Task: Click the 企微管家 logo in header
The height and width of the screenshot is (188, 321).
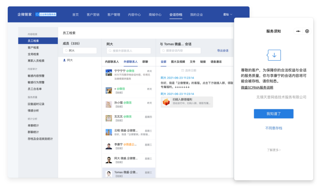Action: point(25,15)
